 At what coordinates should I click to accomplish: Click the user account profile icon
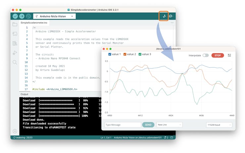pos(15,131)
